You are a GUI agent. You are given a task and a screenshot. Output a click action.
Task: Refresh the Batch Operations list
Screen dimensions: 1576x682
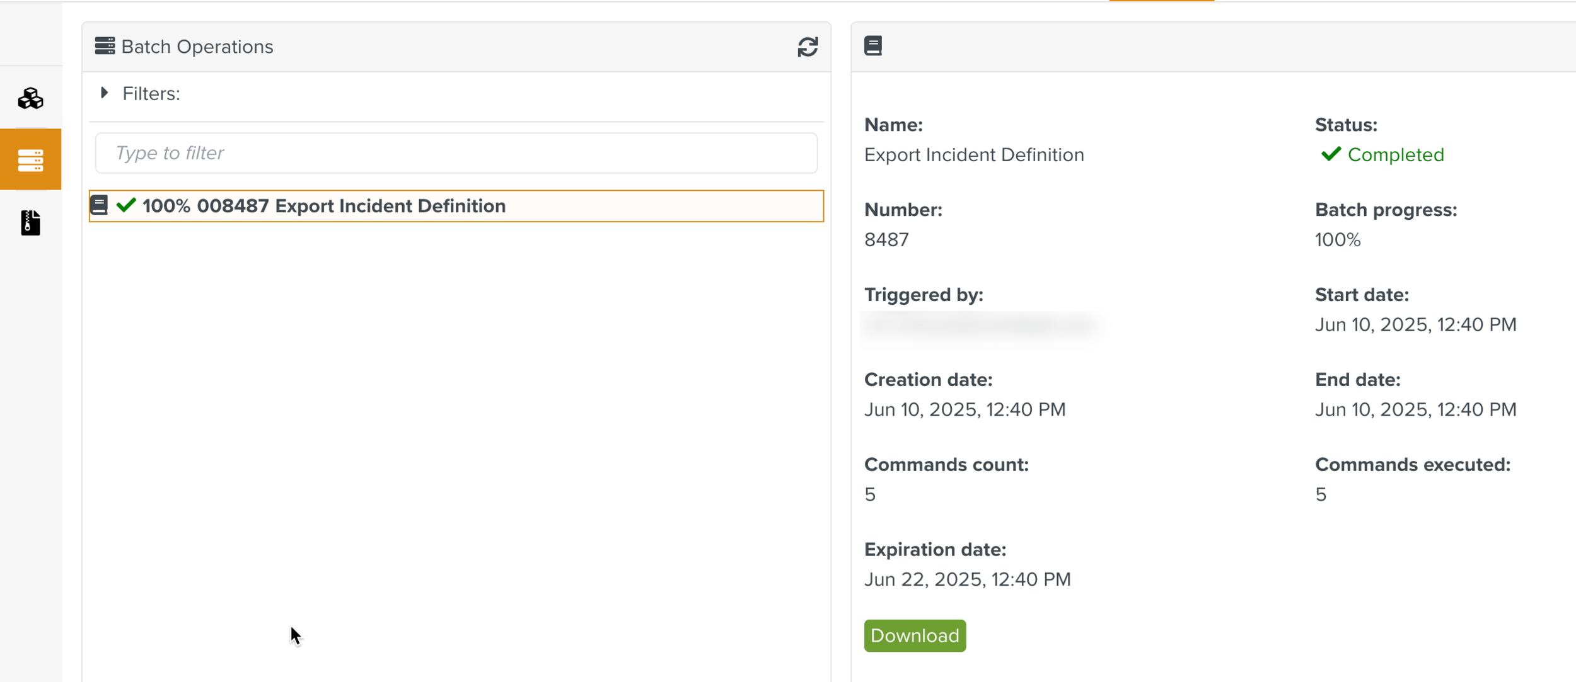(x=807, y=47)
